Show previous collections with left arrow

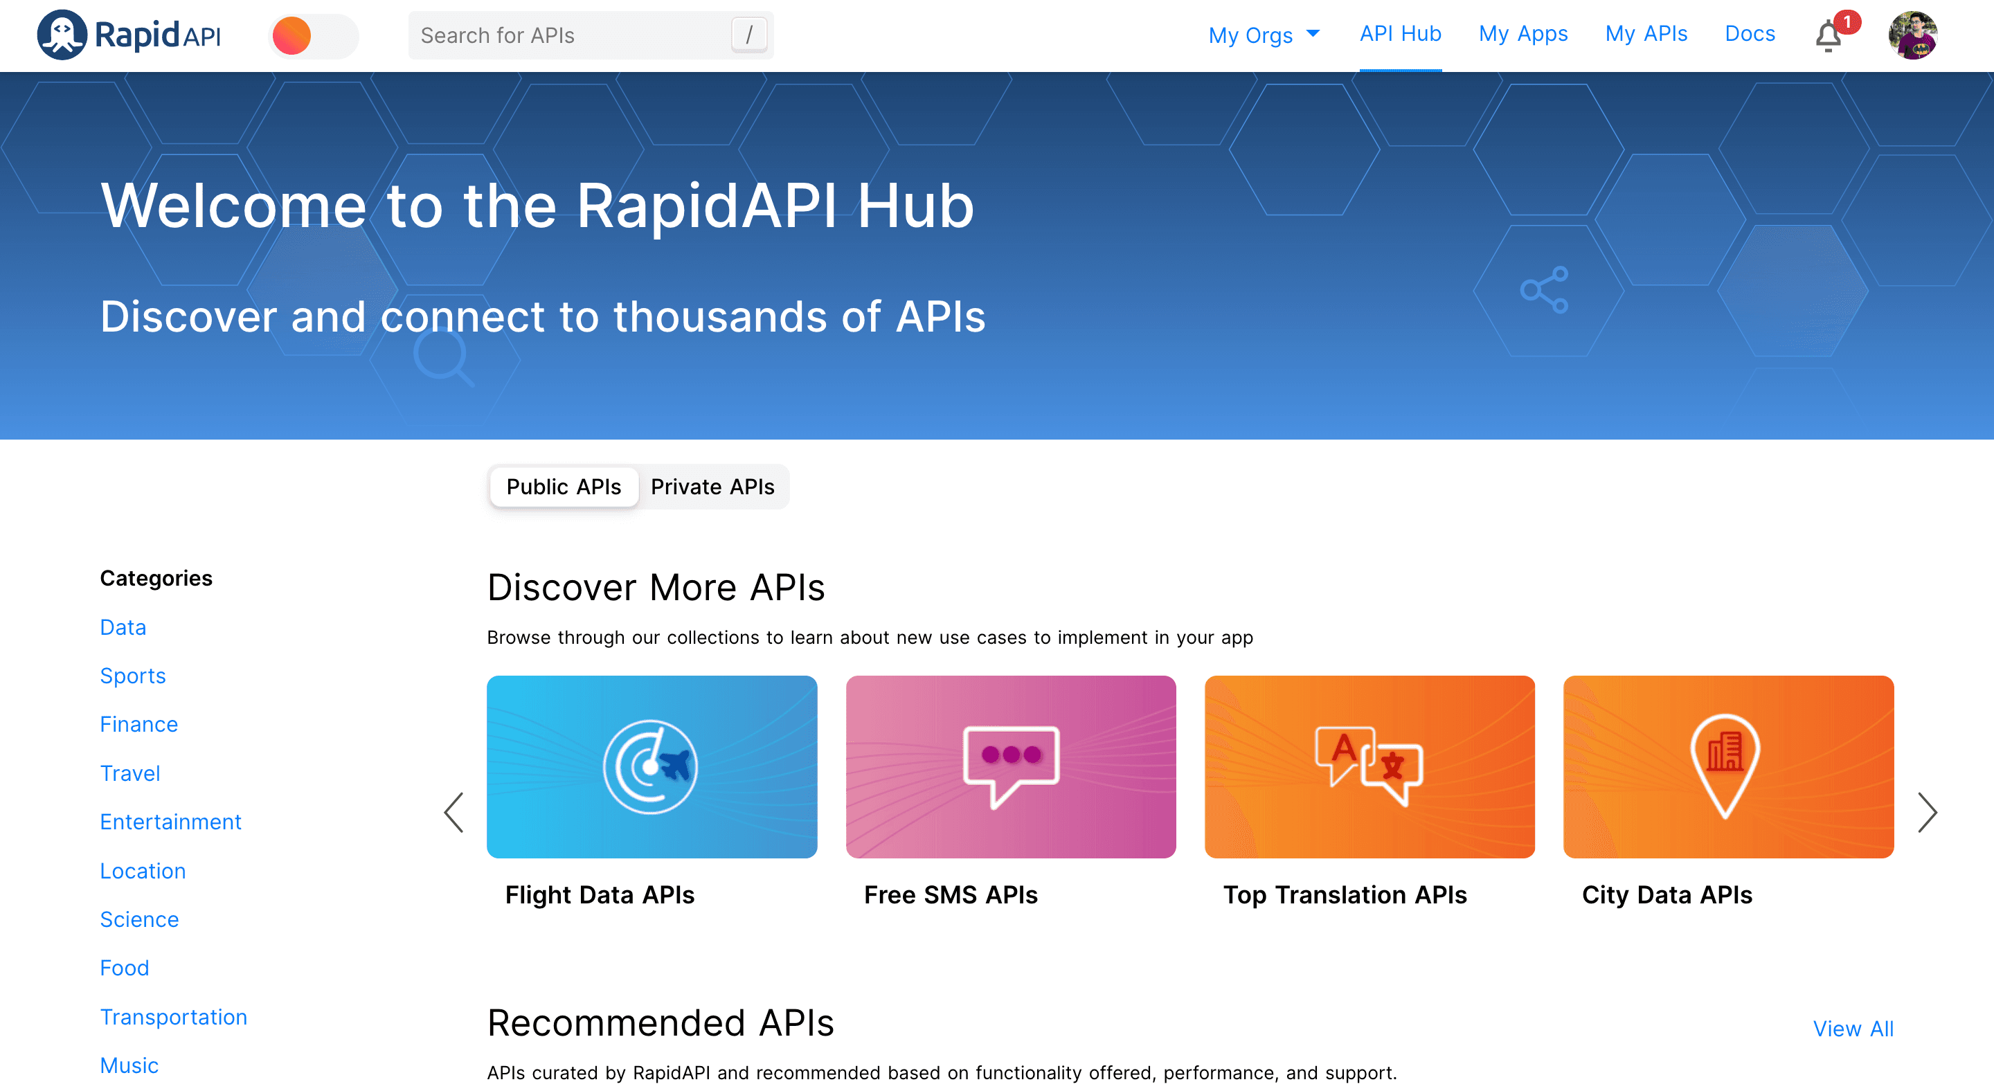click(x=453, y=813)
